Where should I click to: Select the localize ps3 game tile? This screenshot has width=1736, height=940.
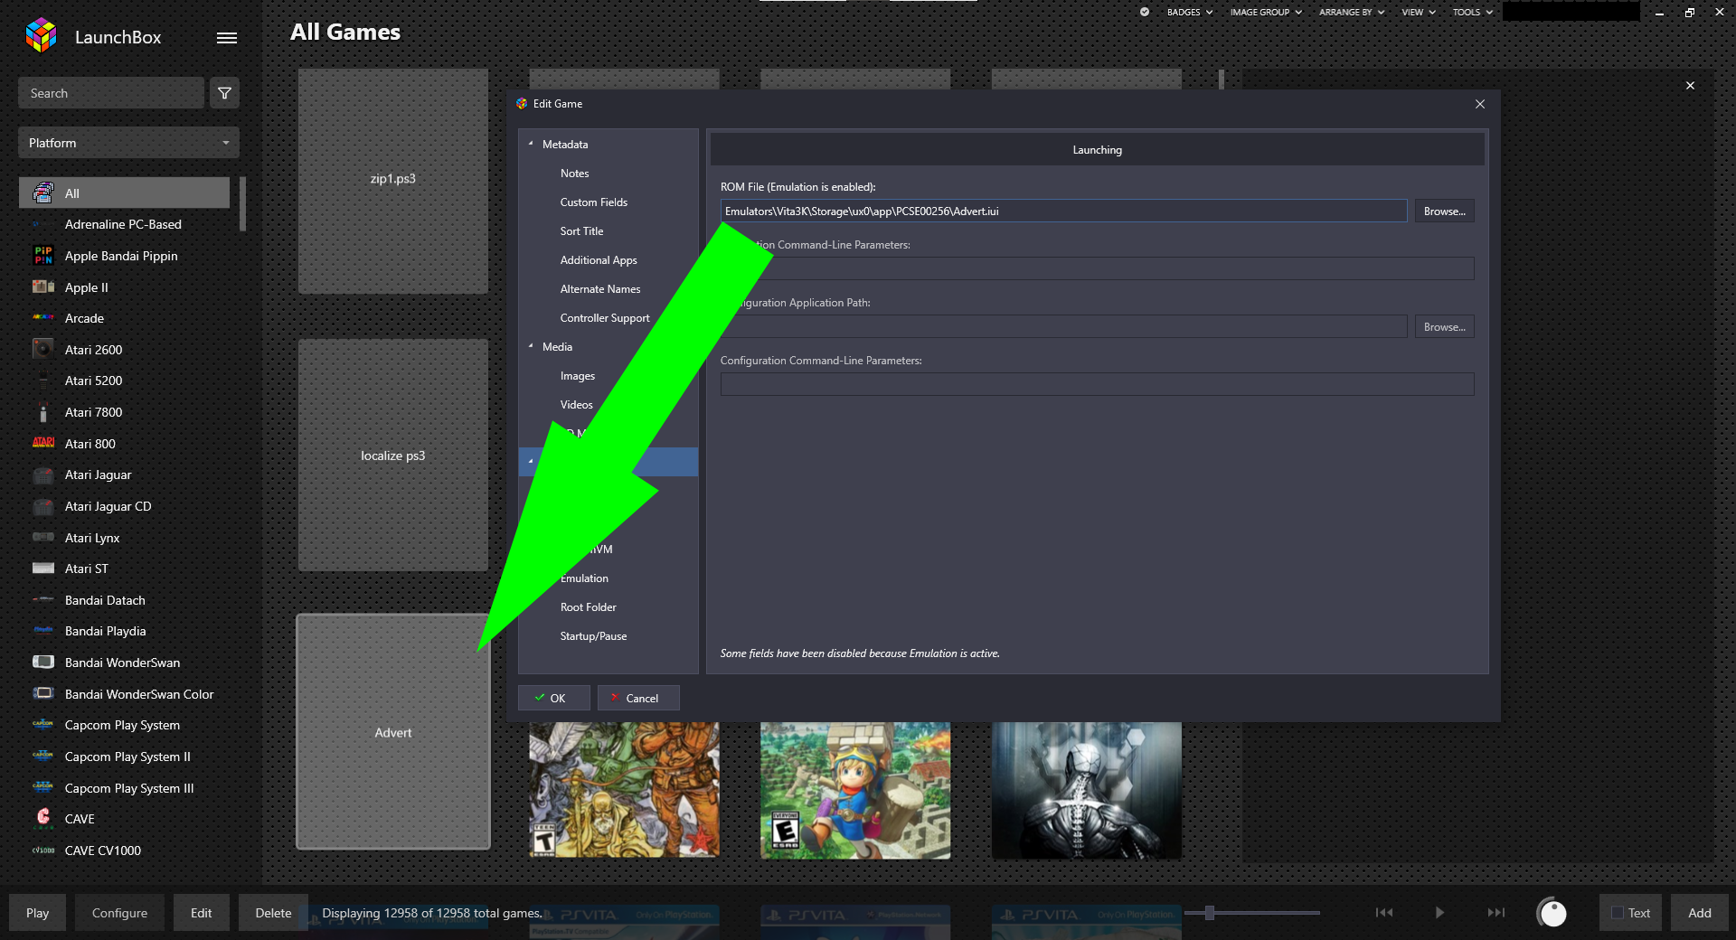pyautogui.click(x=393, y=455)
